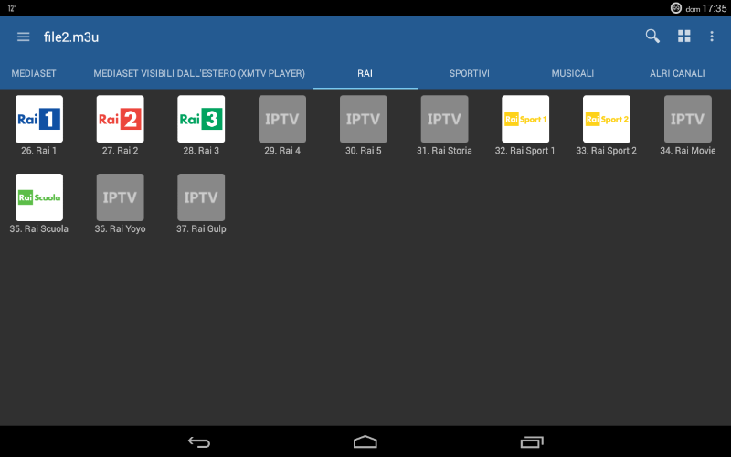Switch to the MEDIASET tab

pos(34,73)
